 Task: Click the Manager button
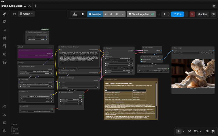click(x=95, y=14)
